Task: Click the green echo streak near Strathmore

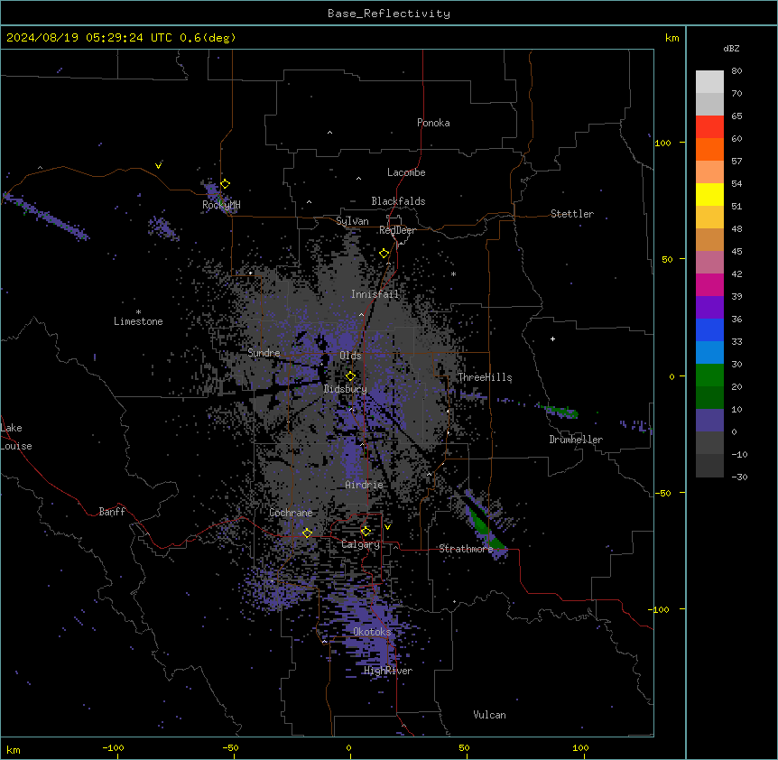Action: point(484,524)
